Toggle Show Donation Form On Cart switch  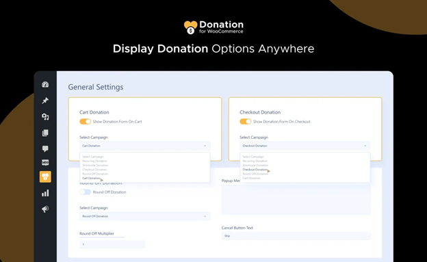[86, 122]
